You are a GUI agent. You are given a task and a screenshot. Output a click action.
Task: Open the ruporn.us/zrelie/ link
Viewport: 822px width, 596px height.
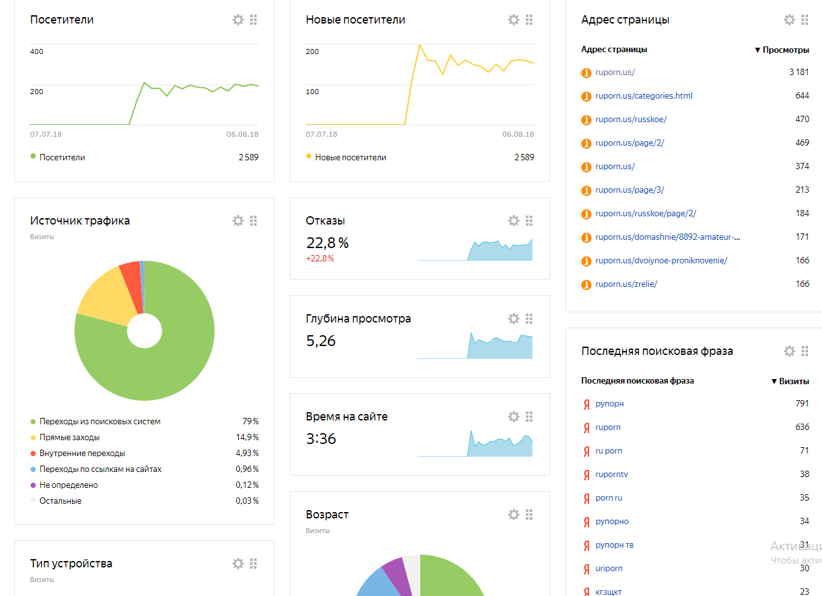pyautogui.click(x=626, y=284)
